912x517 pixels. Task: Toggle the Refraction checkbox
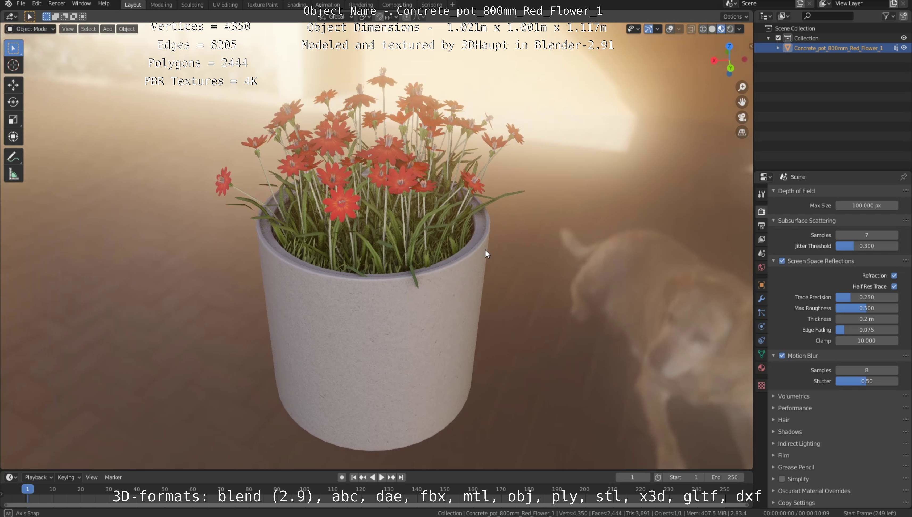tap(894, 276)
